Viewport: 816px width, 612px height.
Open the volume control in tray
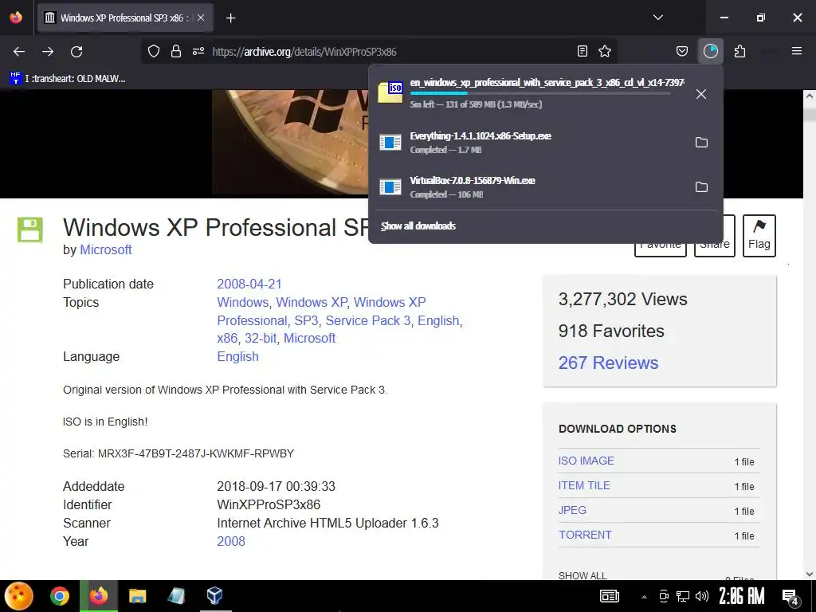tap(701, 596)
